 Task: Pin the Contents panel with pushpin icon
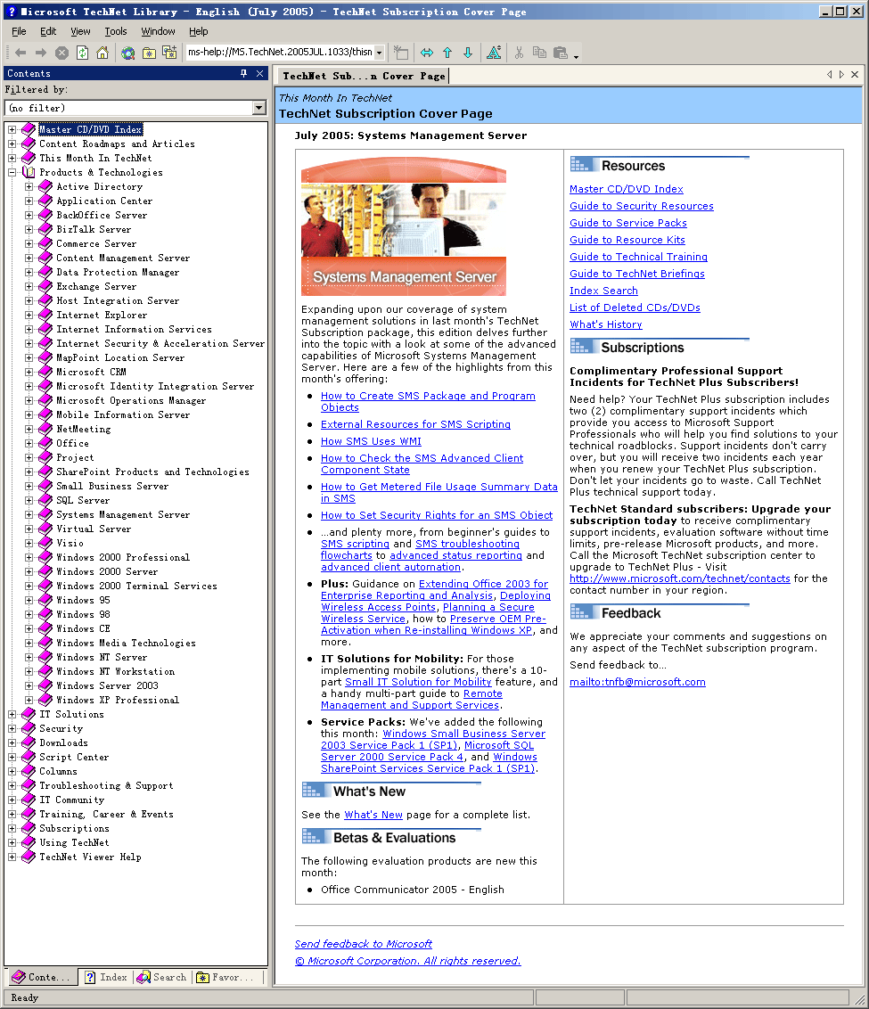(244, 73)
